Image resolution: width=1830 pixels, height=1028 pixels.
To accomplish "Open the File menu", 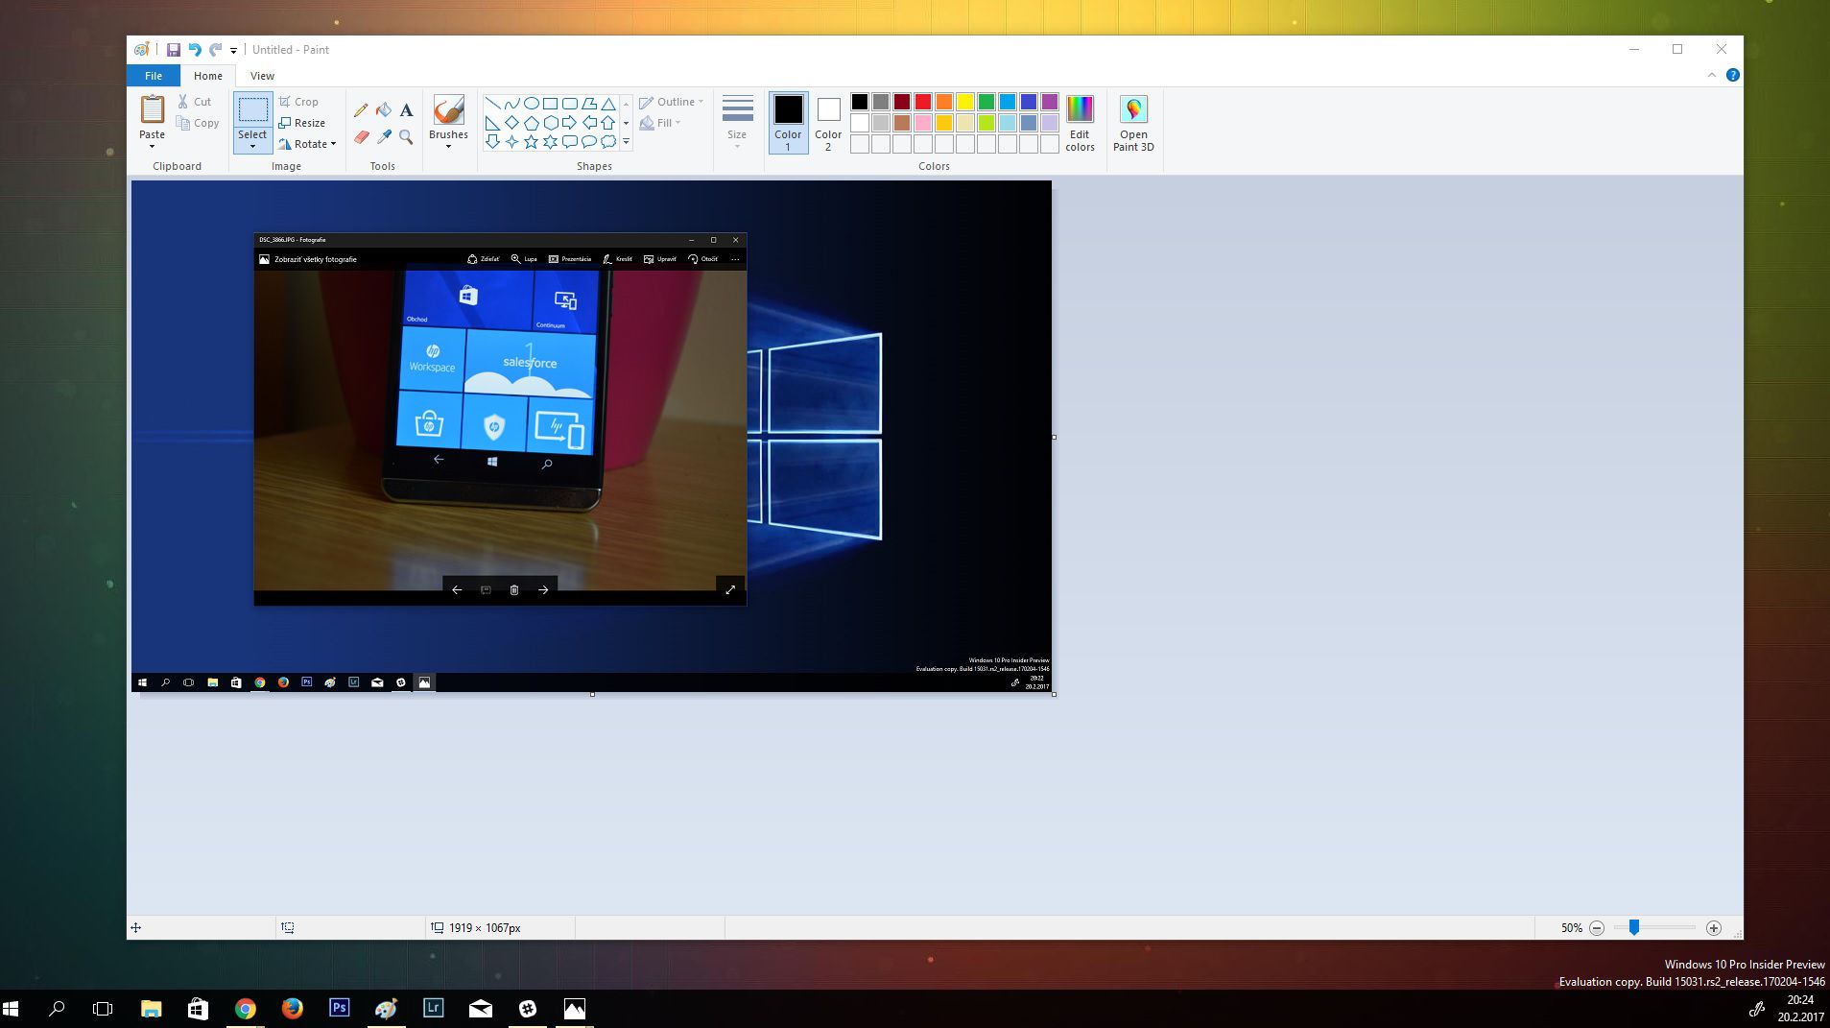I will (154, 76).
